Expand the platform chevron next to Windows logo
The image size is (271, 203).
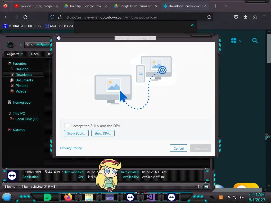coord(240,41)
